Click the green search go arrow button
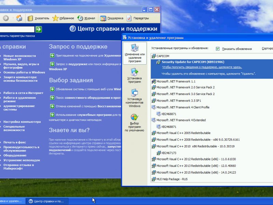This screenshot has width=273, height=205. 39,29
